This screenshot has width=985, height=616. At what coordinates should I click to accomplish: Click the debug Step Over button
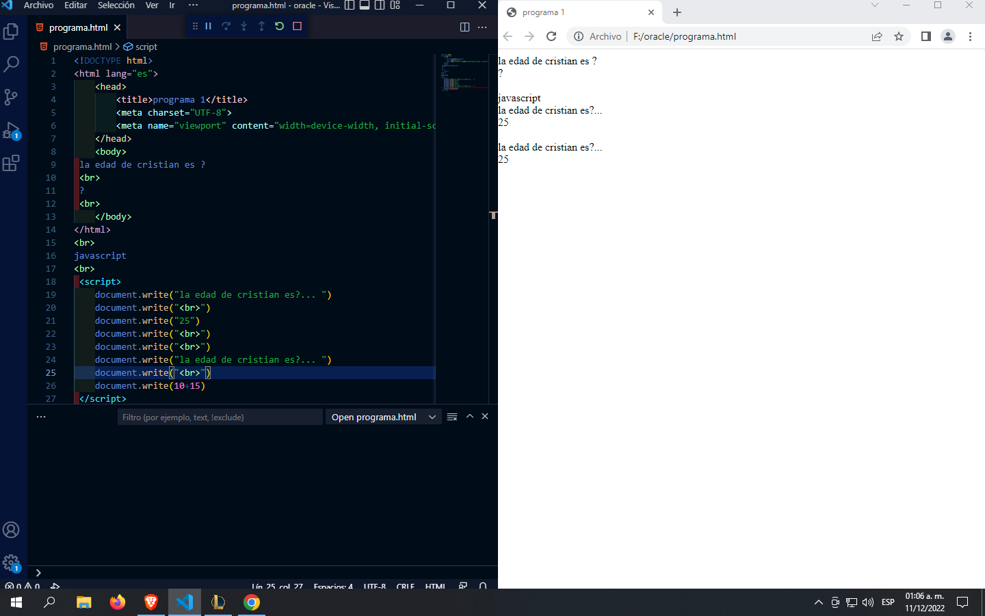pyautogui.click(x=226, y=26)
